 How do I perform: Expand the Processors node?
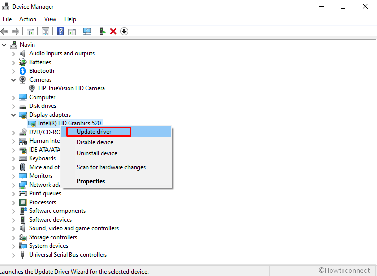[14, 203]
